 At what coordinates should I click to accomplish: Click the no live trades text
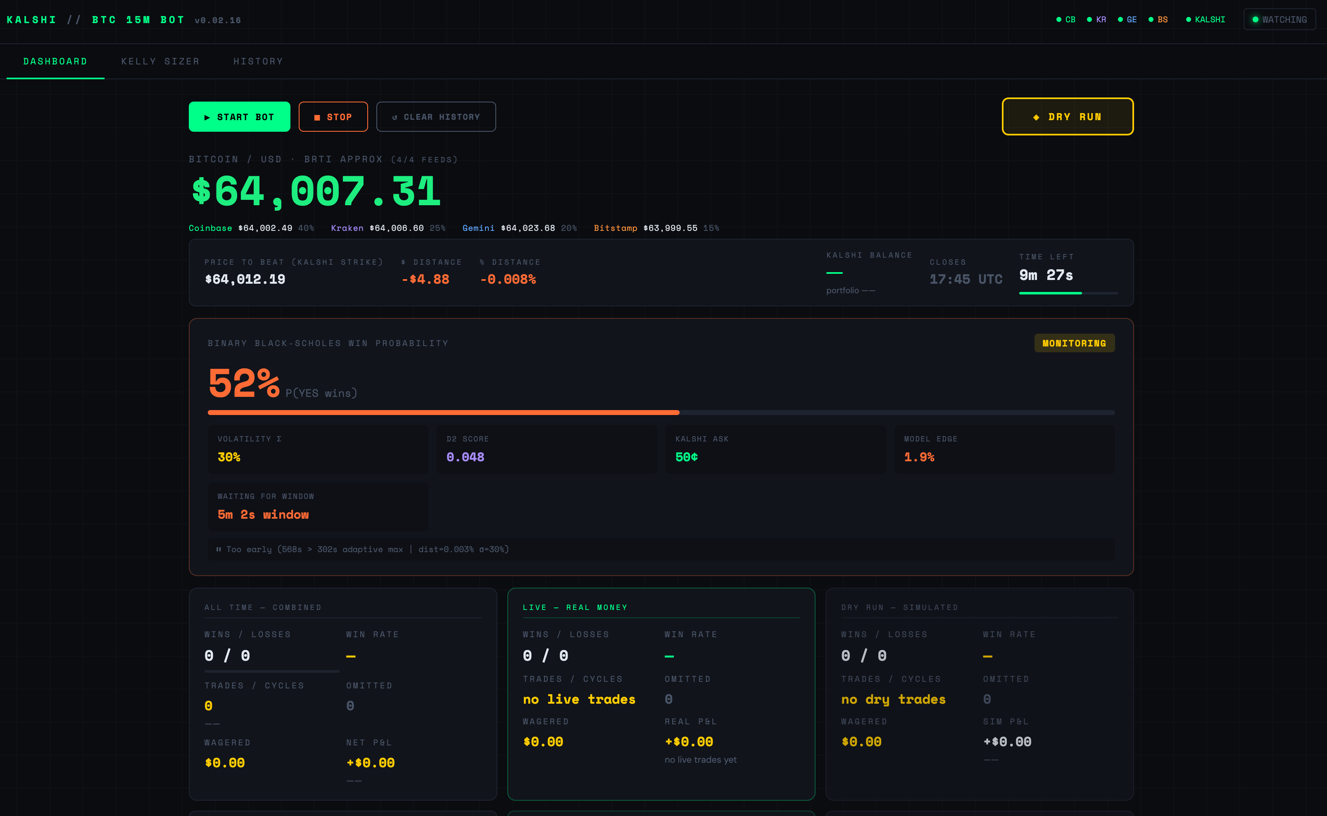[x=579, y=700]
